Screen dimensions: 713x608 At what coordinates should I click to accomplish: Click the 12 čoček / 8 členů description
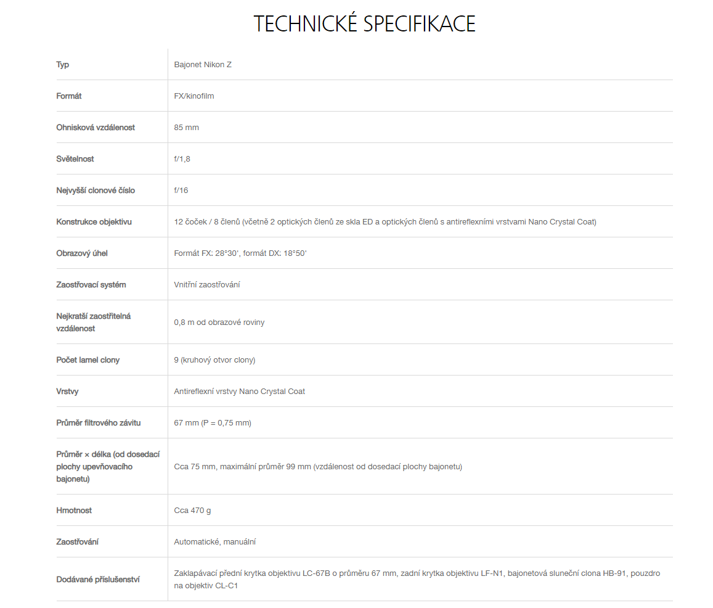[385, 221]
